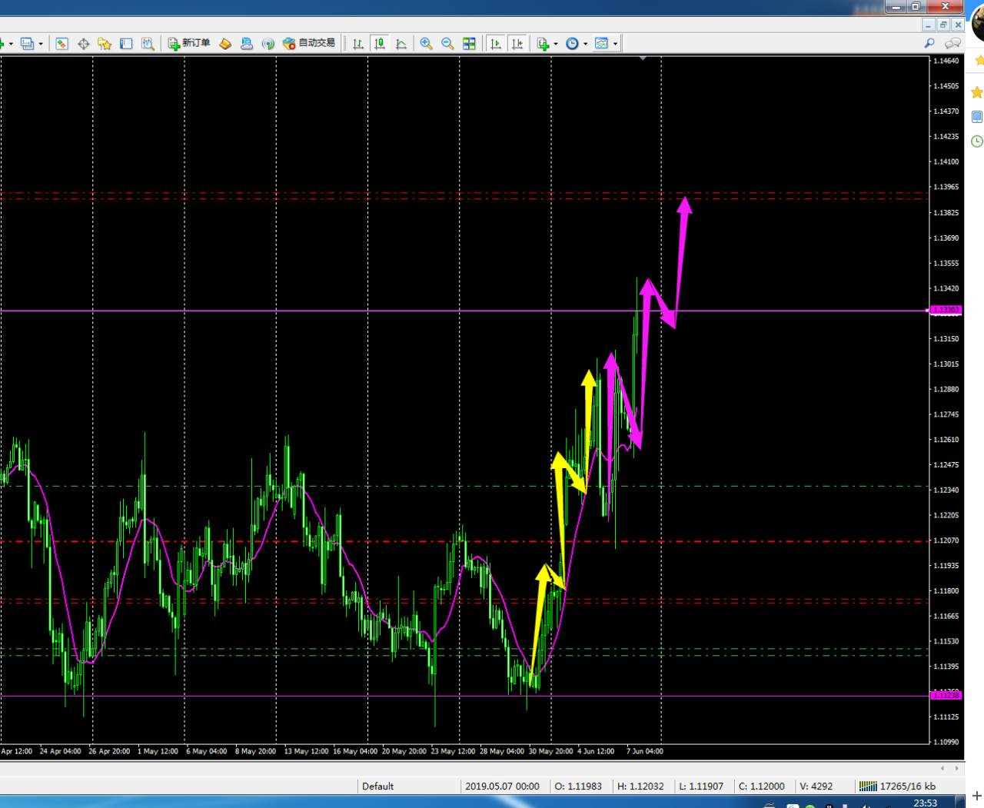Click the periods clock icon
The image size is (984, 808).
click(x=572, y=44)
